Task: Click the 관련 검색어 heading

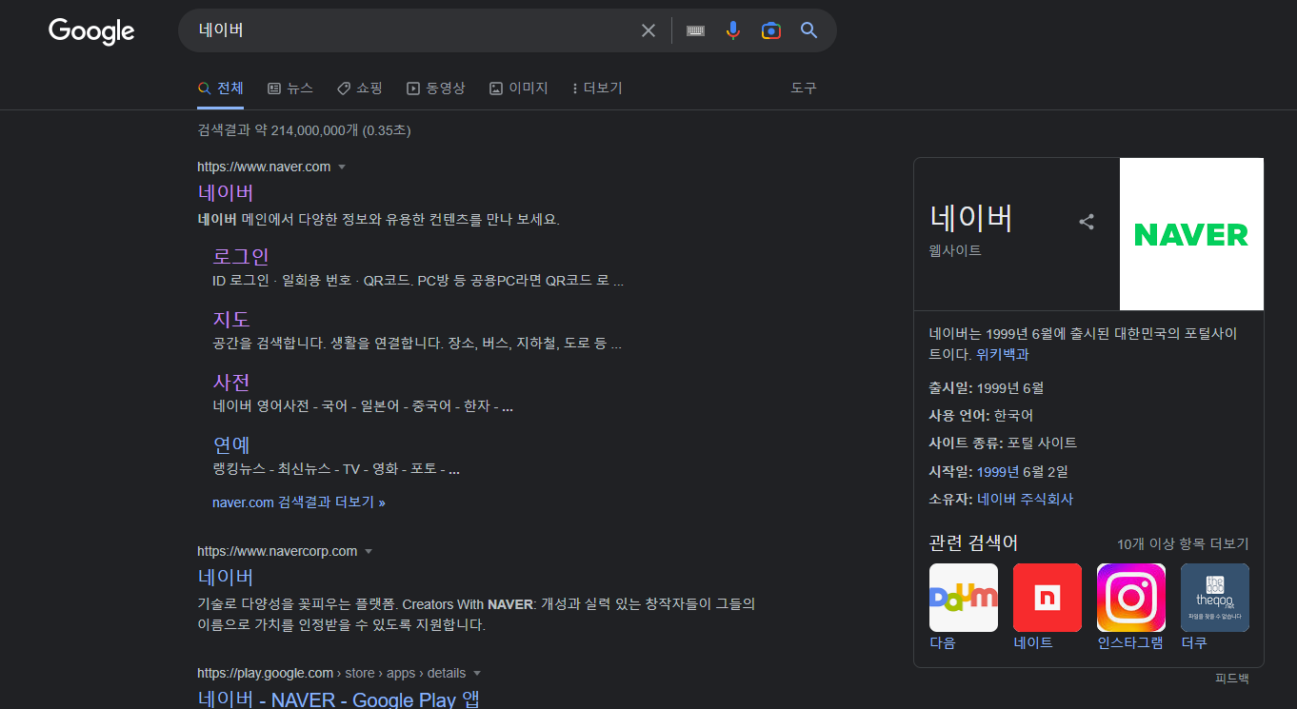Action: 973,543
